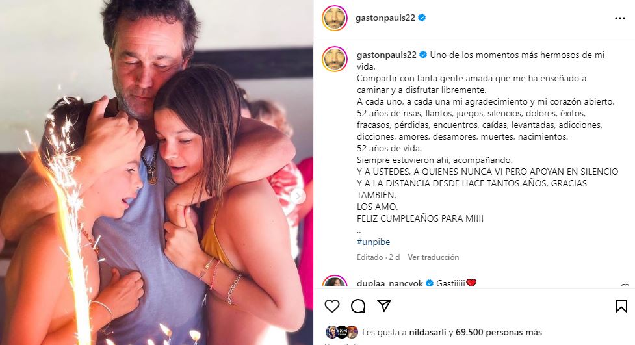Open the nildasarli profile from the likes line
This screenshot has width=635, height=345.
428,333
